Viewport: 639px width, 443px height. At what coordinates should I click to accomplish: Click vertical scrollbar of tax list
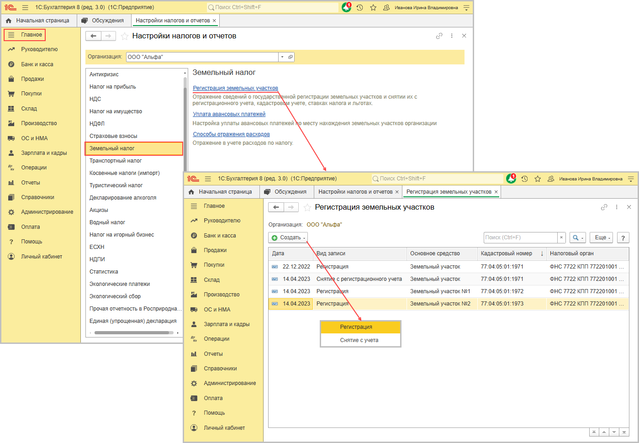pyautogui.click(x=185, y=123)
